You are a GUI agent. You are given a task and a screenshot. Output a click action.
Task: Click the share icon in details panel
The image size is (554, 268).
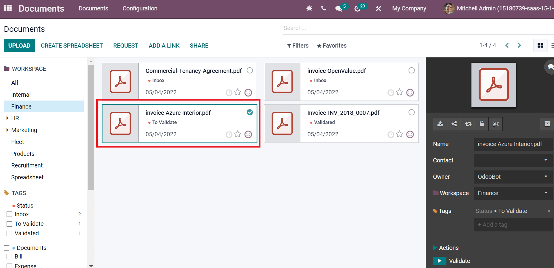point(454,124)
